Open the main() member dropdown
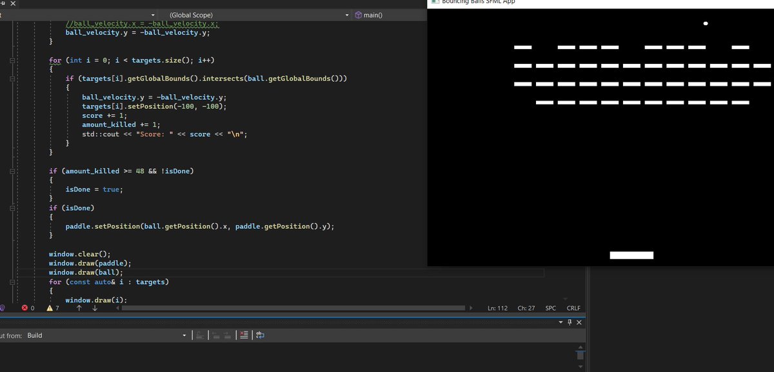 (389, 15)
